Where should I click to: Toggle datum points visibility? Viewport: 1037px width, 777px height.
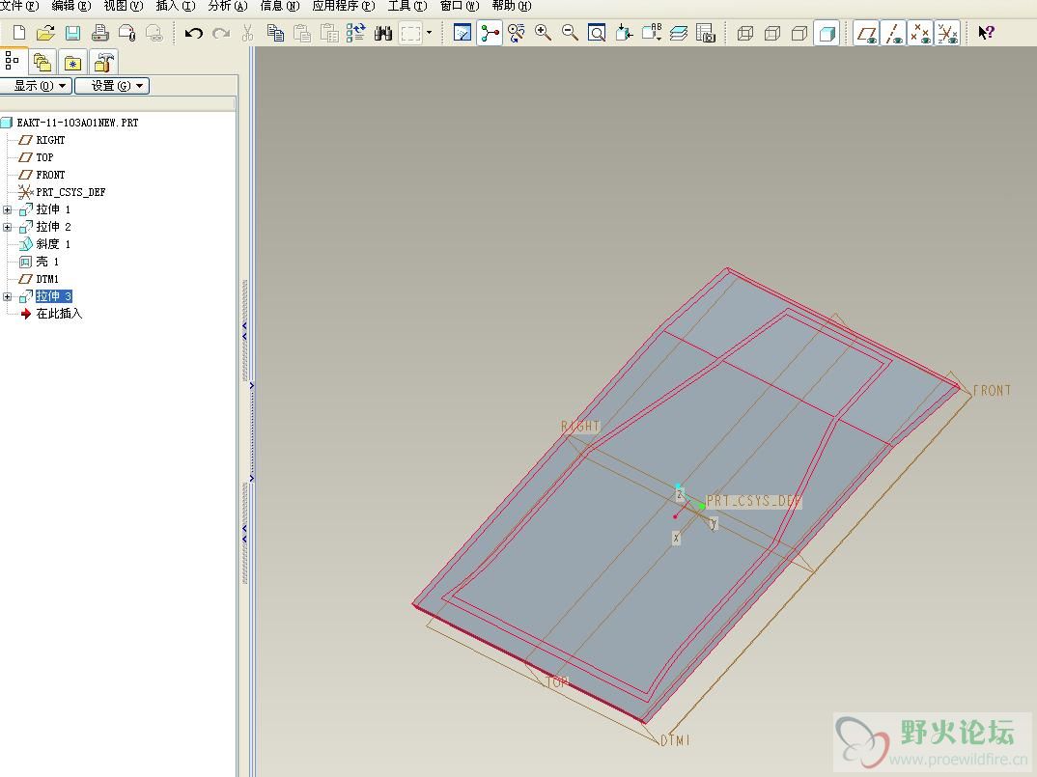click(920, 33)
